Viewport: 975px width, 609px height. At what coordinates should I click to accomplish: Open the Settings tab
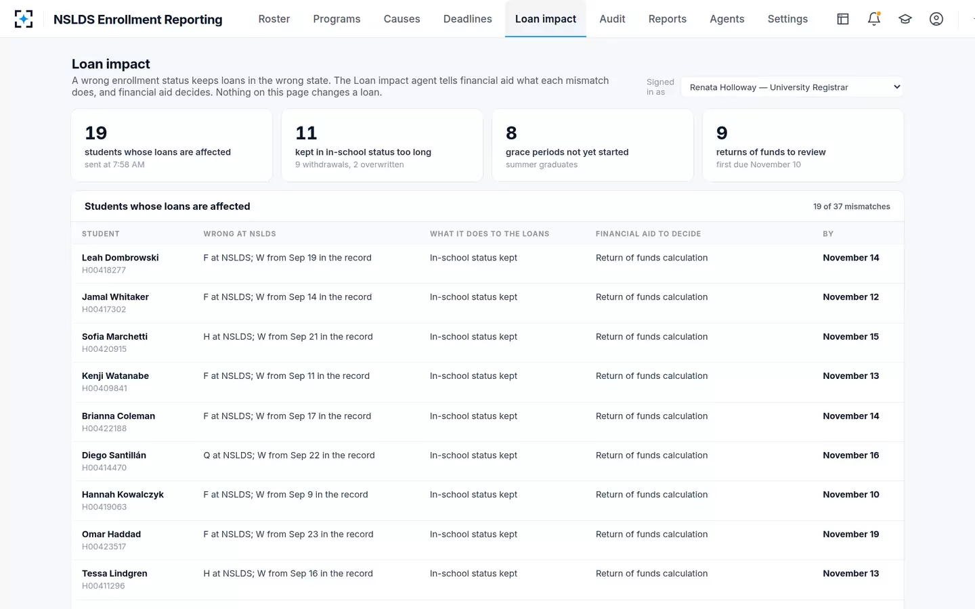click(787, 19)
